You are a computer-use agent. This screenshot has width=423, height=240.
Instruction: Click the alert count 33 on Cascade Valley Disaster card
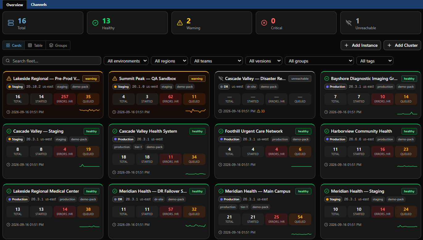(x=261, y=111)
